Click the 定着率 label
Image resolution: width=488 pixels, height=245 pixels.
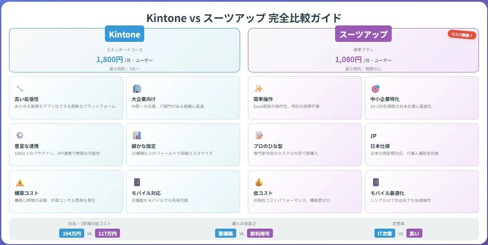(398, 223)
